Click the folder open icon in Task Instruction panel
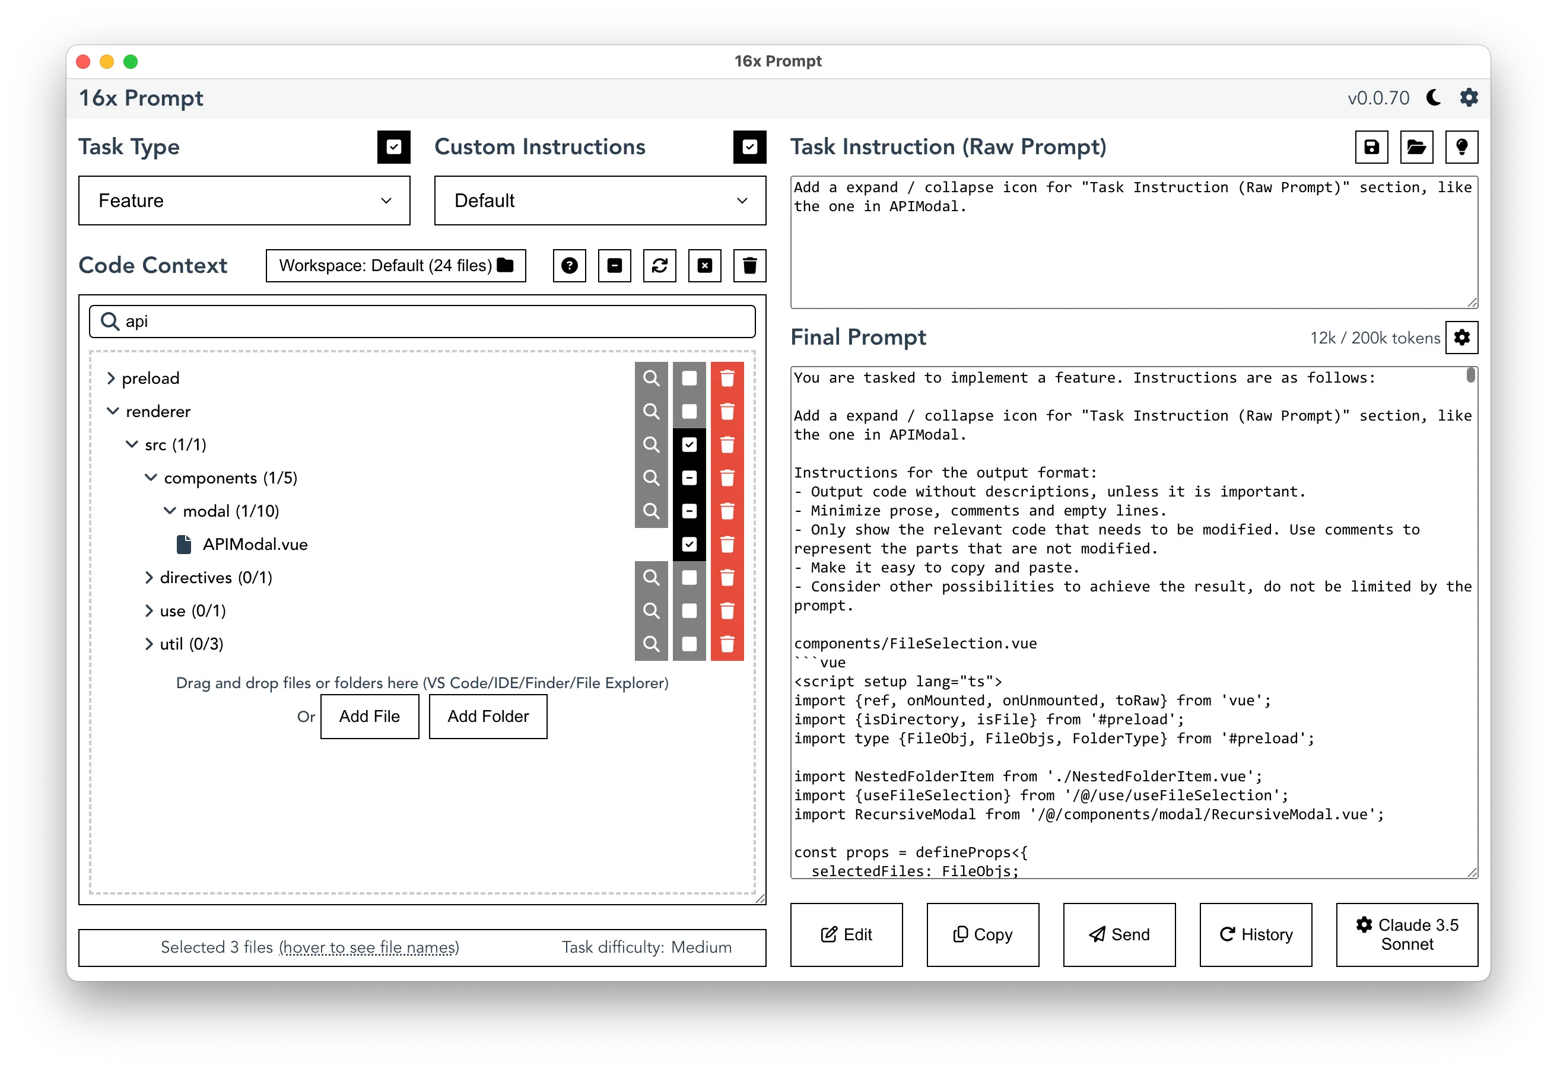The width and height of the screenshot is (1557, 1069). coord(1418,147)
